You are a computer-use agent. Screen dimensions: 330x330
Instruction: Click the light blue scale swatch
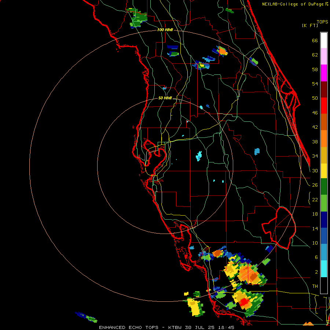point(324,252)
